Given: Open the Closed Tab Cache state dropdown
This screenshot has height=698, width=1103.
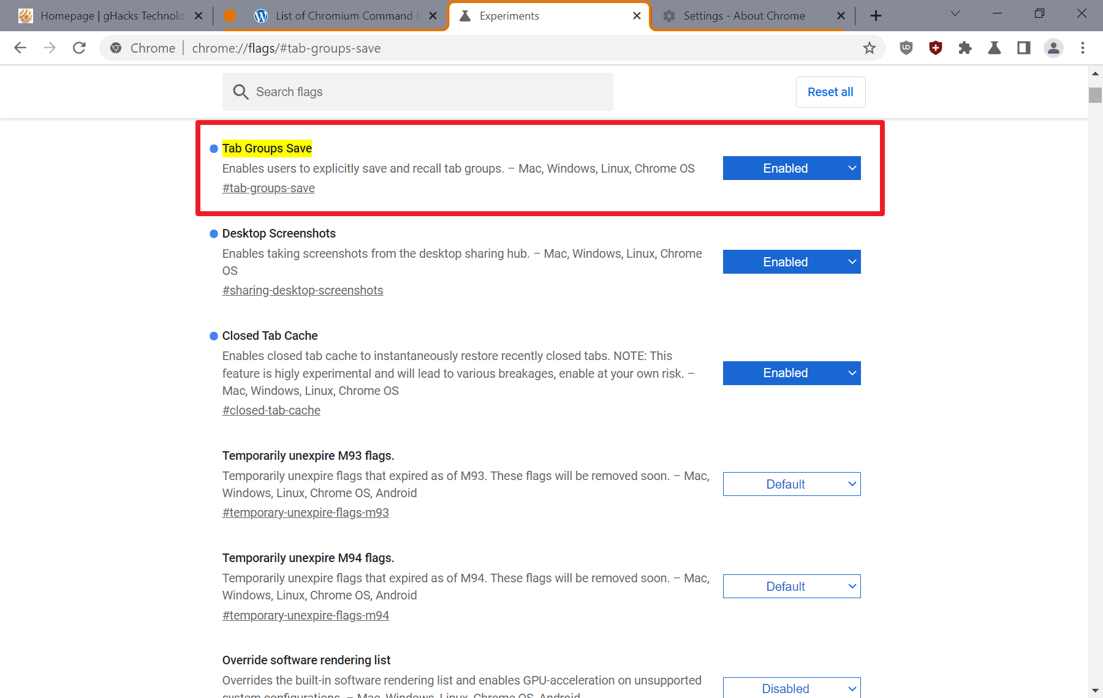Looking at the screenshot, I should (792, 373).
